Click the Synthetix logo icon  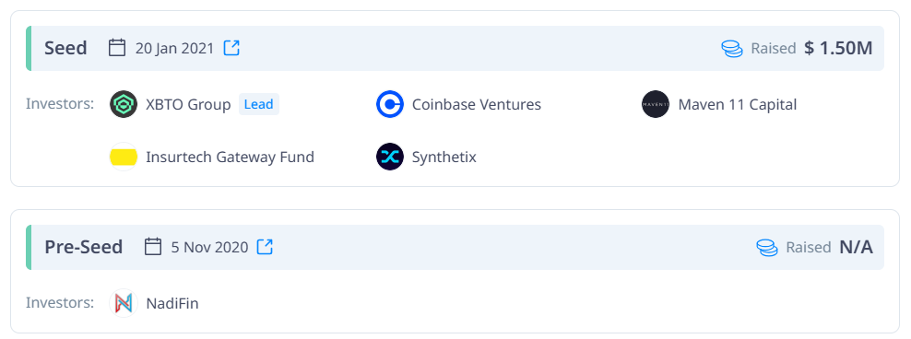click(x=390, y=157)
